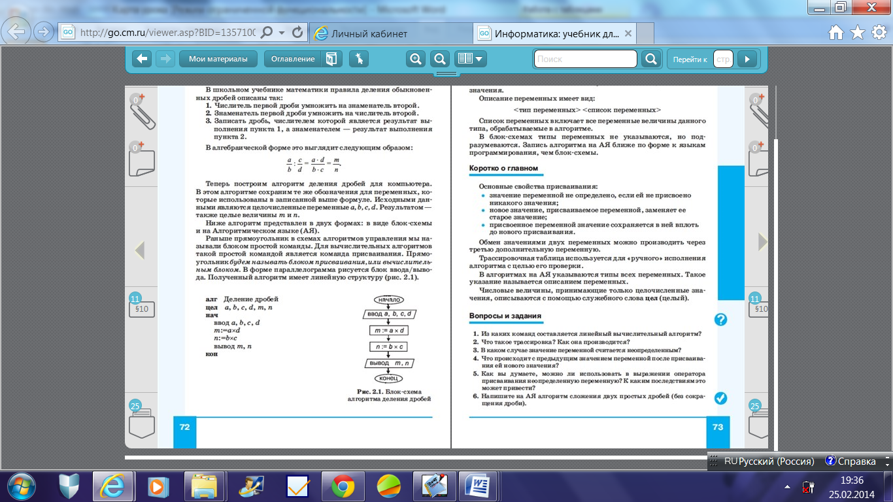893x502 pixels.
Task: Click the Windows Start orb
Action: (22, 486)
